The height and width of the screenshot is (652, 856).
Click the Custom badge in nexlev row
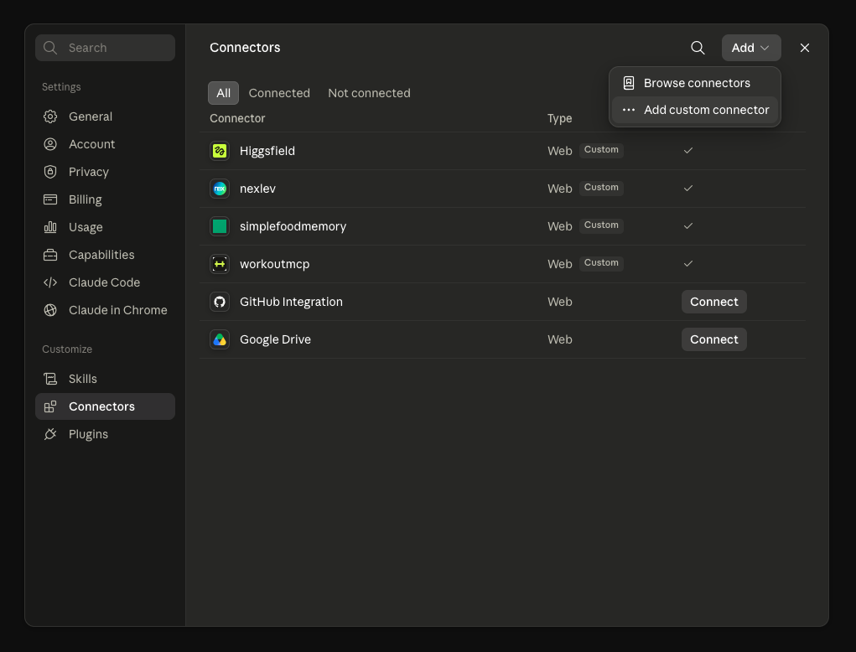[x=601, y=188]
